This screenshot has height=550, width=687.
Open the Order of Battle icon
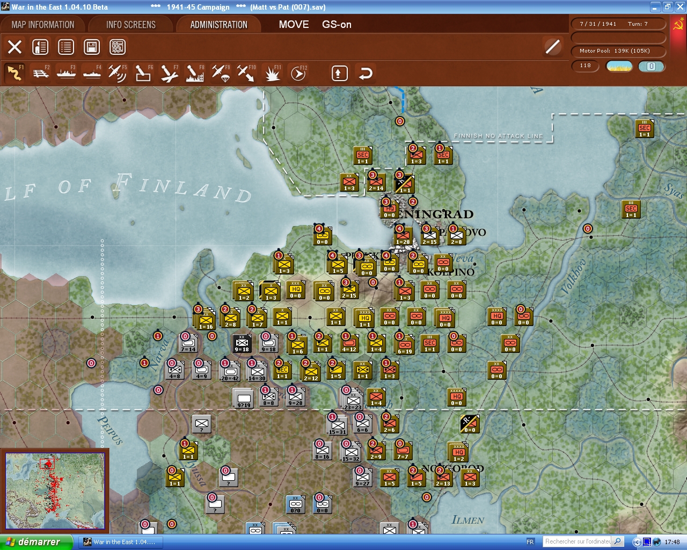[40, 47]
